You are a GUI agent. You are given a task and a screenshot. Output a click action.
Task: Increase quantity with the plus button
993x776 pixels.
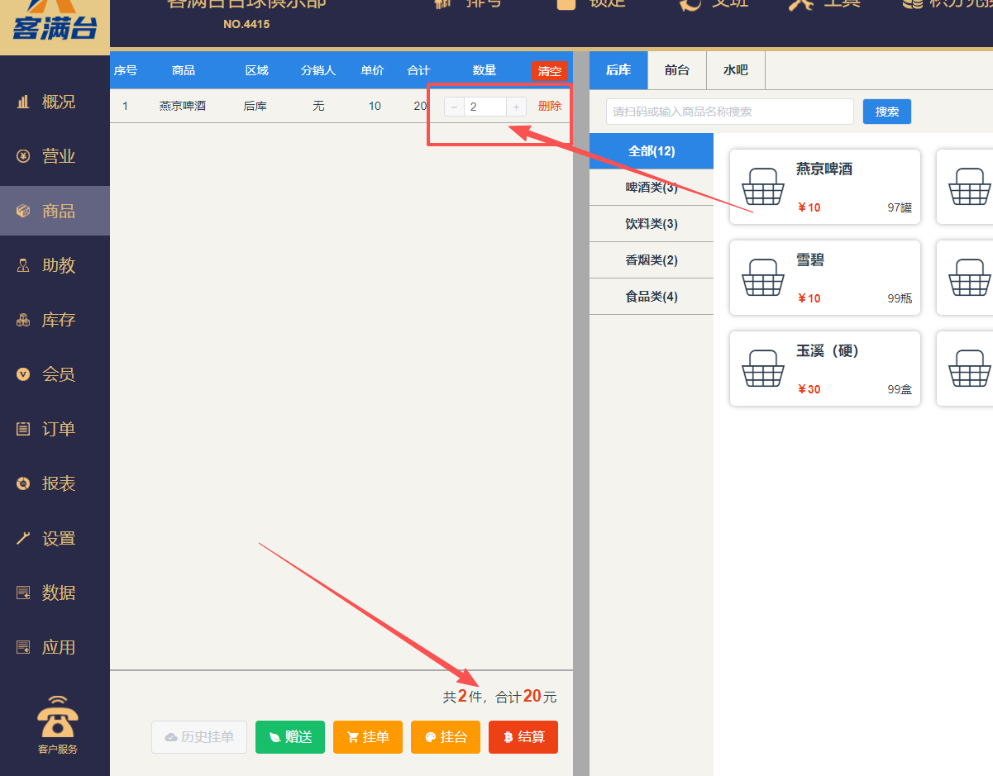[516, 107]
